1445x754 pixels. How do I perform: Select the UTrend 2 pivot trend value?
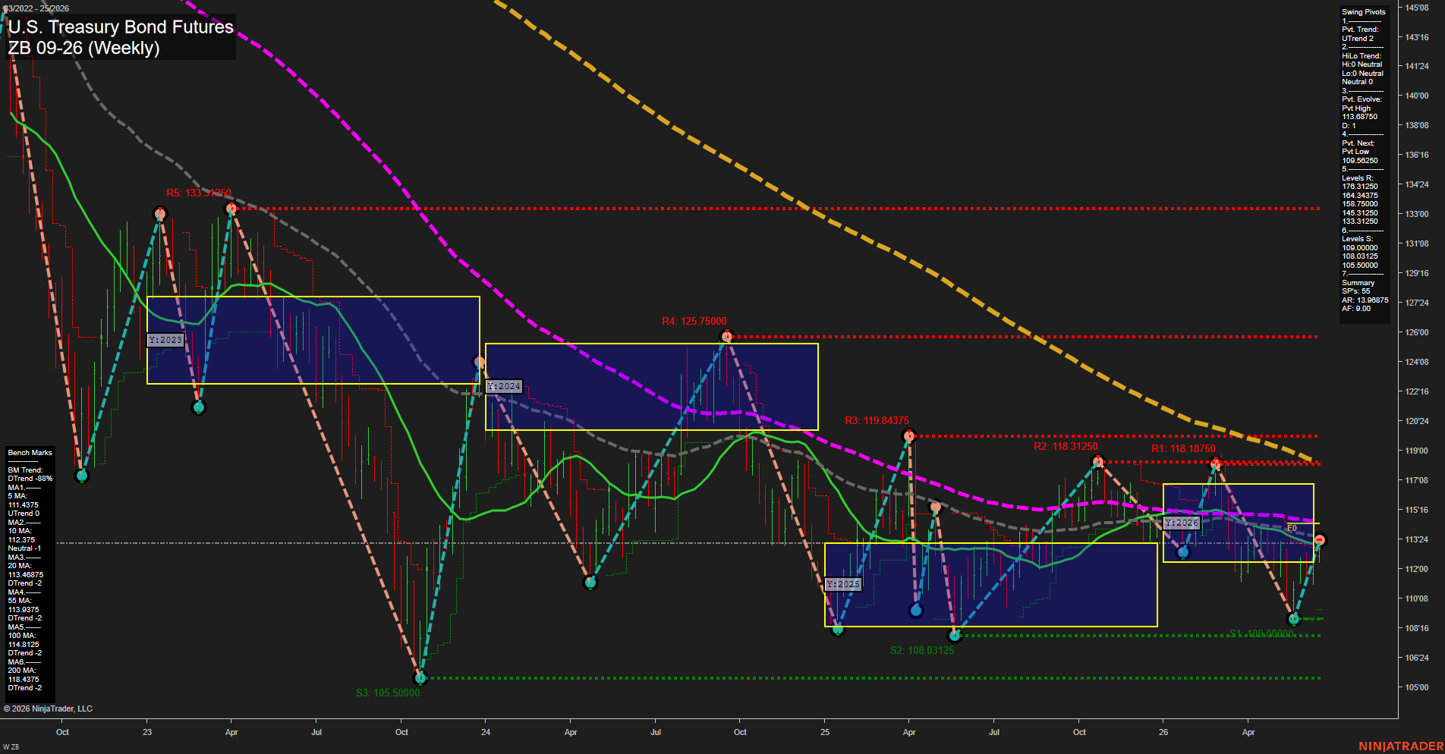click(1357, 39)
